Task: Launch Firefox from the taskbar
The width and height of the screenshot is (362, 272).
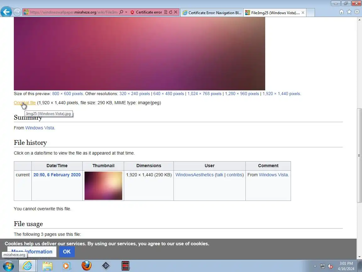Action: (x=87, y=266)
